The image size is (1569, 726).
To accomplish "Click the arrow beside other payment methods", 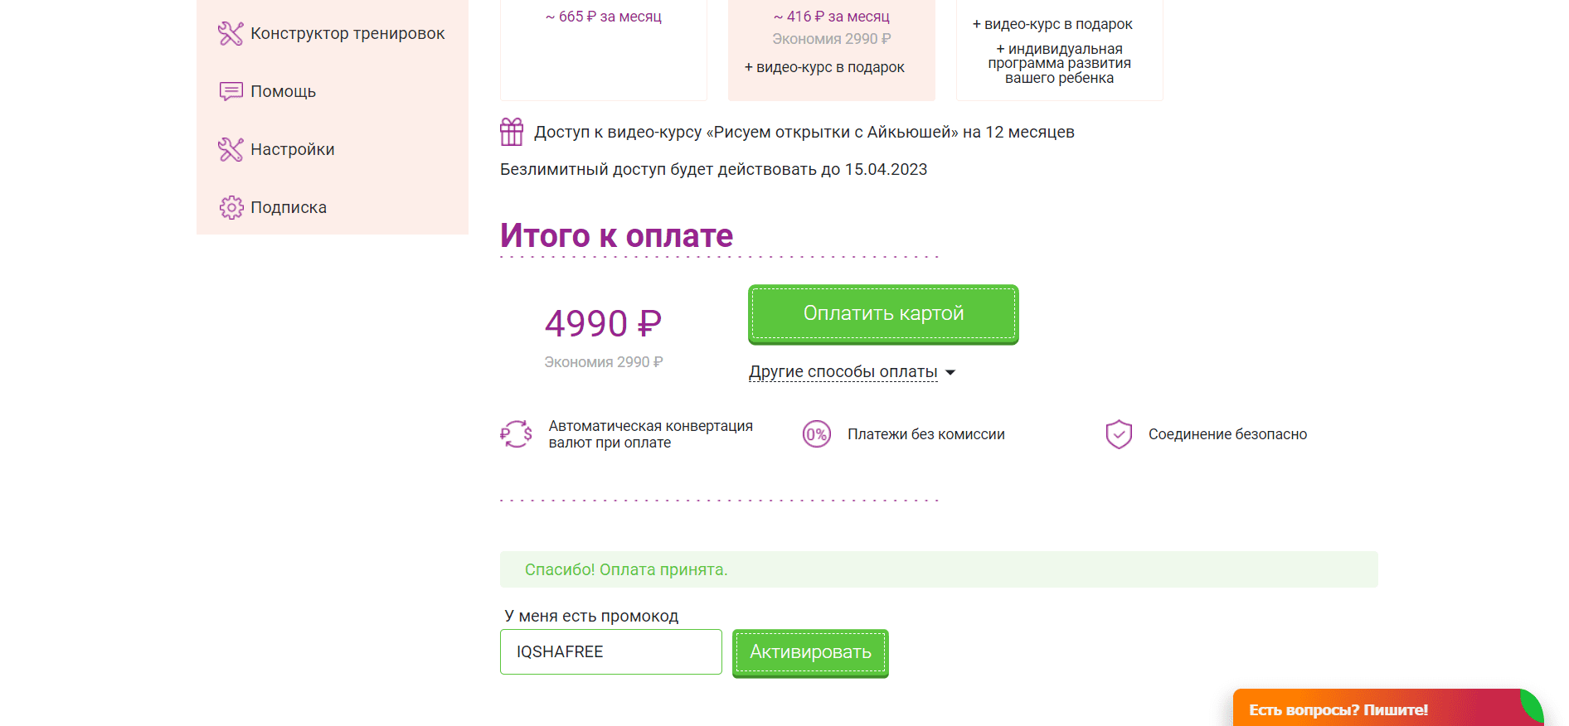I will point(950,373).
